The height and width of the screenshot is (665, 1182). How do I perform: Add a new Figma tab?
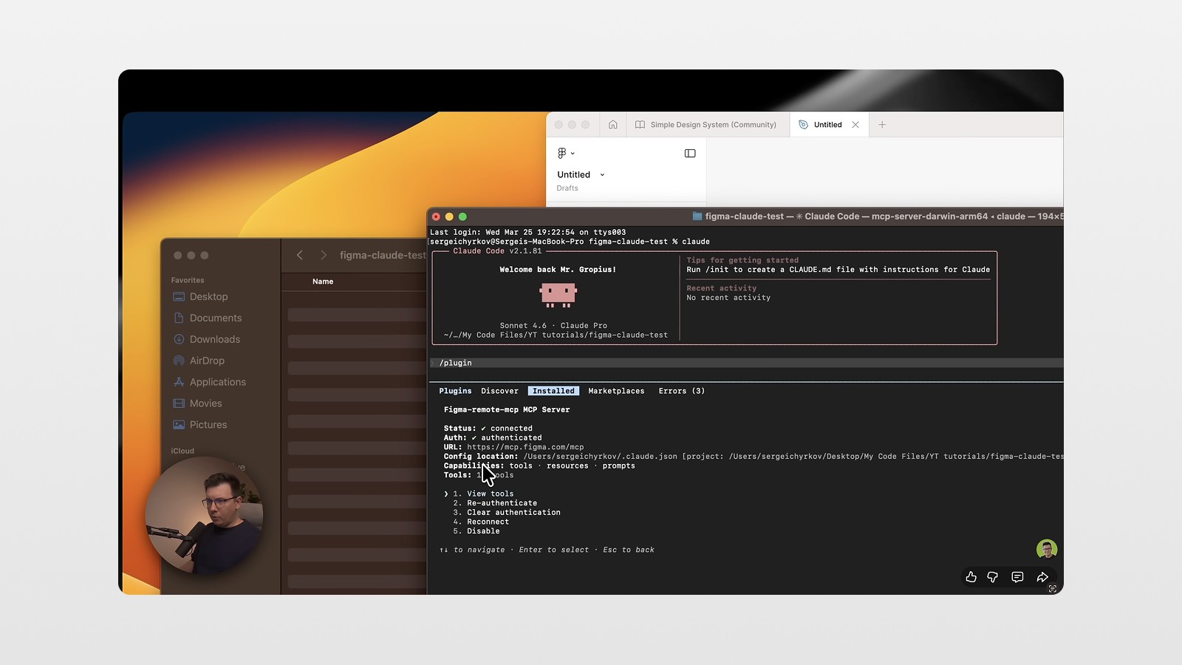[x=882, y=125]
